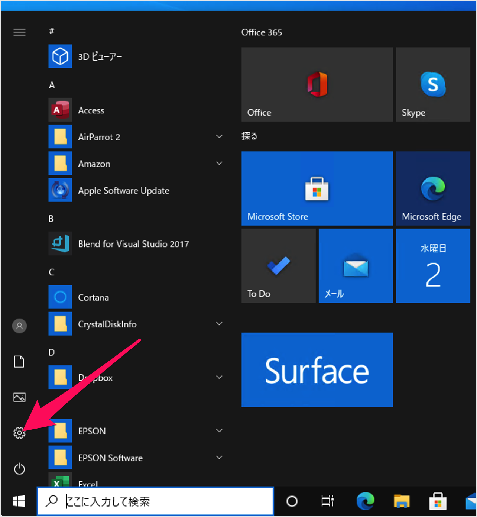Open 3D ビューアー from the app list
Screen dimensions: 477x517
pos(100,56)
